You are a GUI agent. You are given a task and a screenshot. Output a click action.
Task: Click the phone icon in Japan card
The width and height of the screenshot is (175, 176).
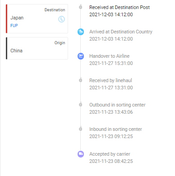point(61,19)
